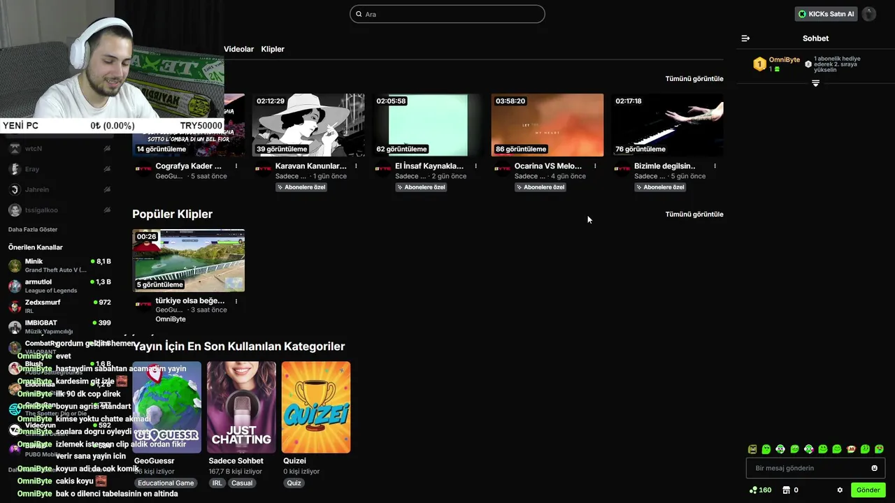Open the Just Chatting category cover
This screenshot has height=503, width=895.
tap(241, 407)
